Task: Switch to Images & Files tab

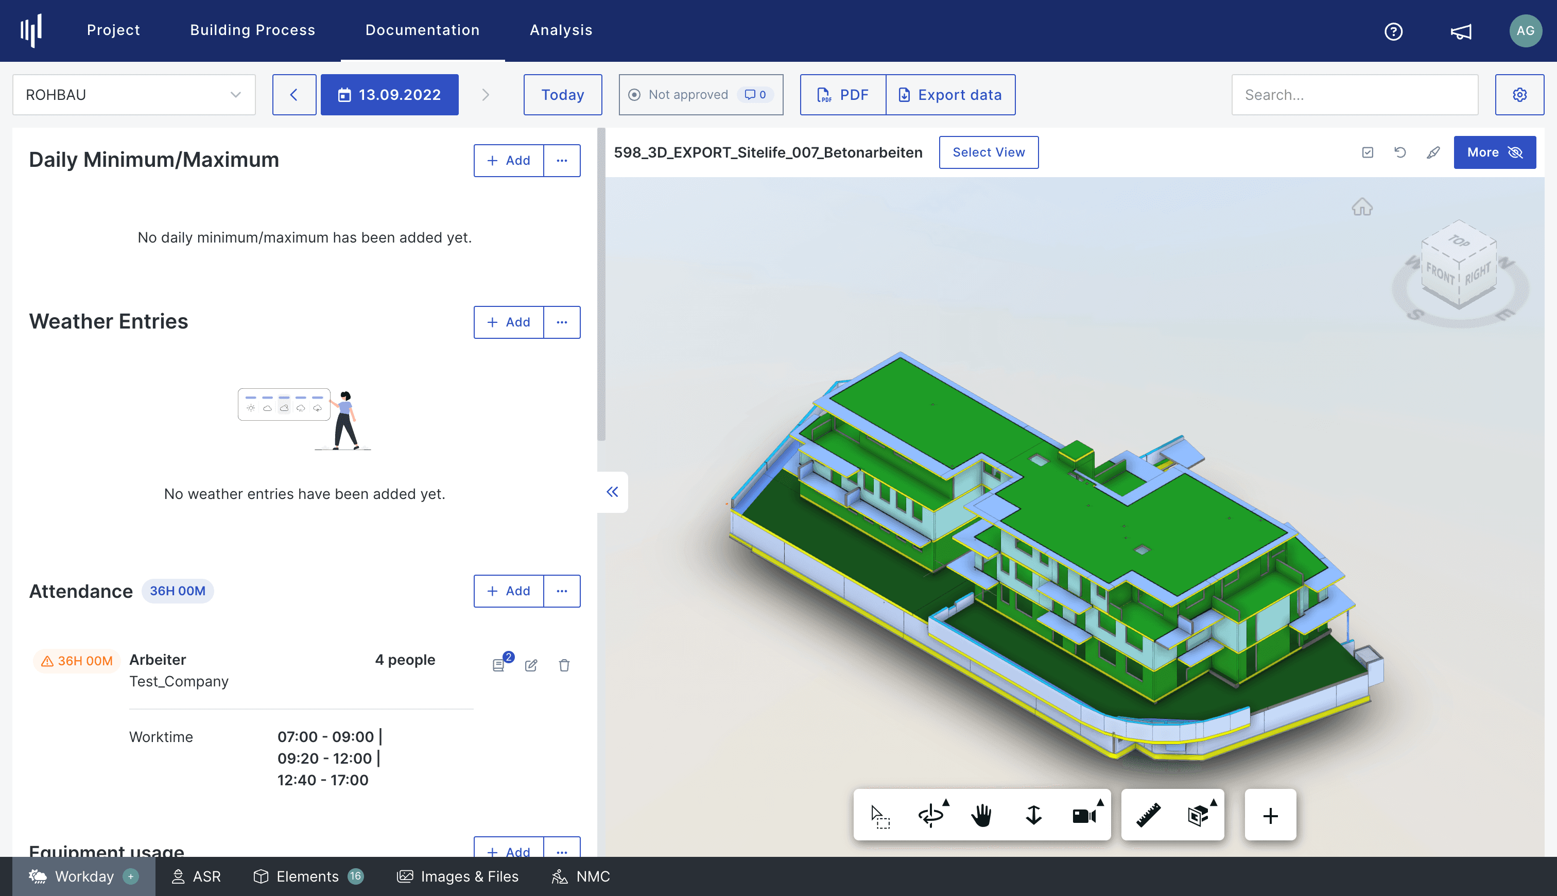Action: (458, 876)
